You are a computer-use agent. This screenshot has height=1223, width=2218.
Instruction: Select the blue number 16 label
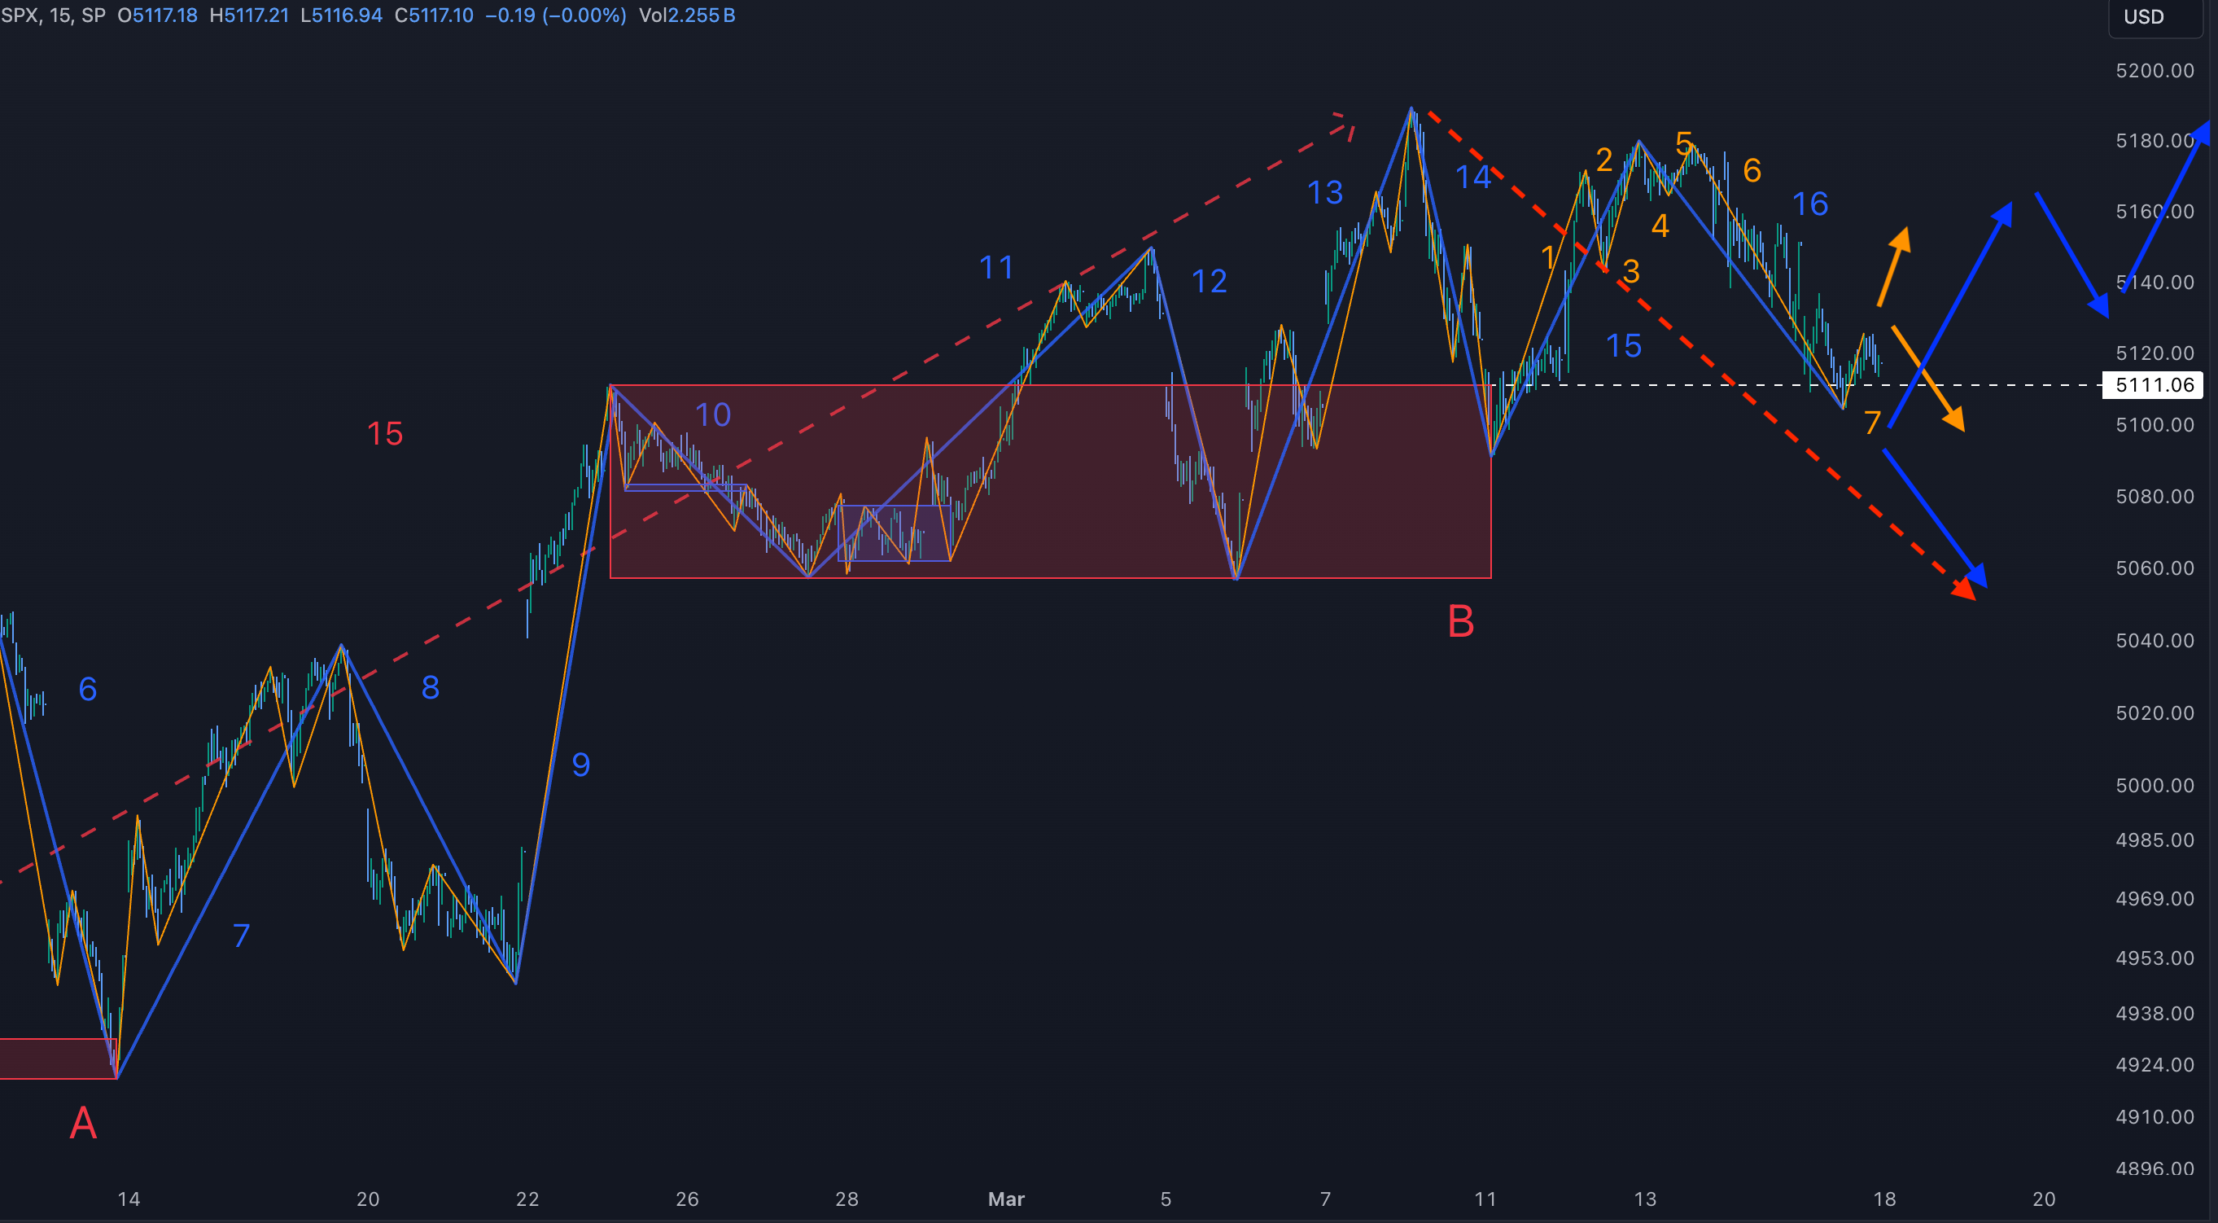pyautogui.click(x=1810, y=204)
